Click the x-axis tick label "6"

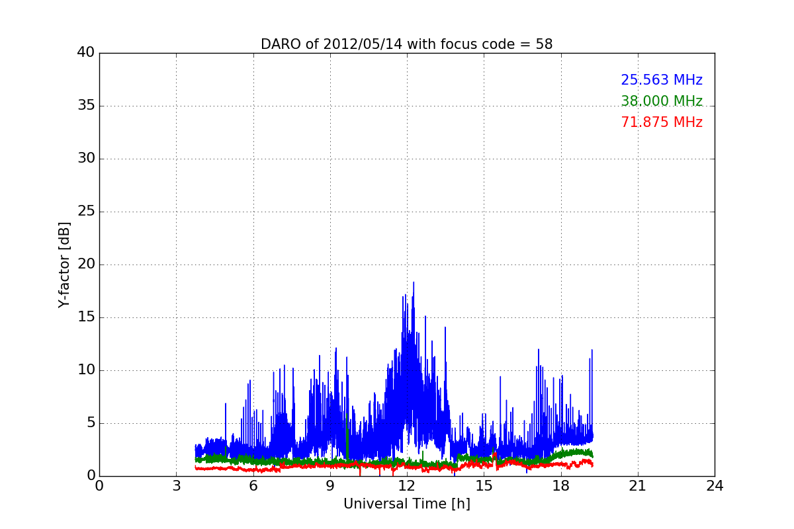click(253, 485)
